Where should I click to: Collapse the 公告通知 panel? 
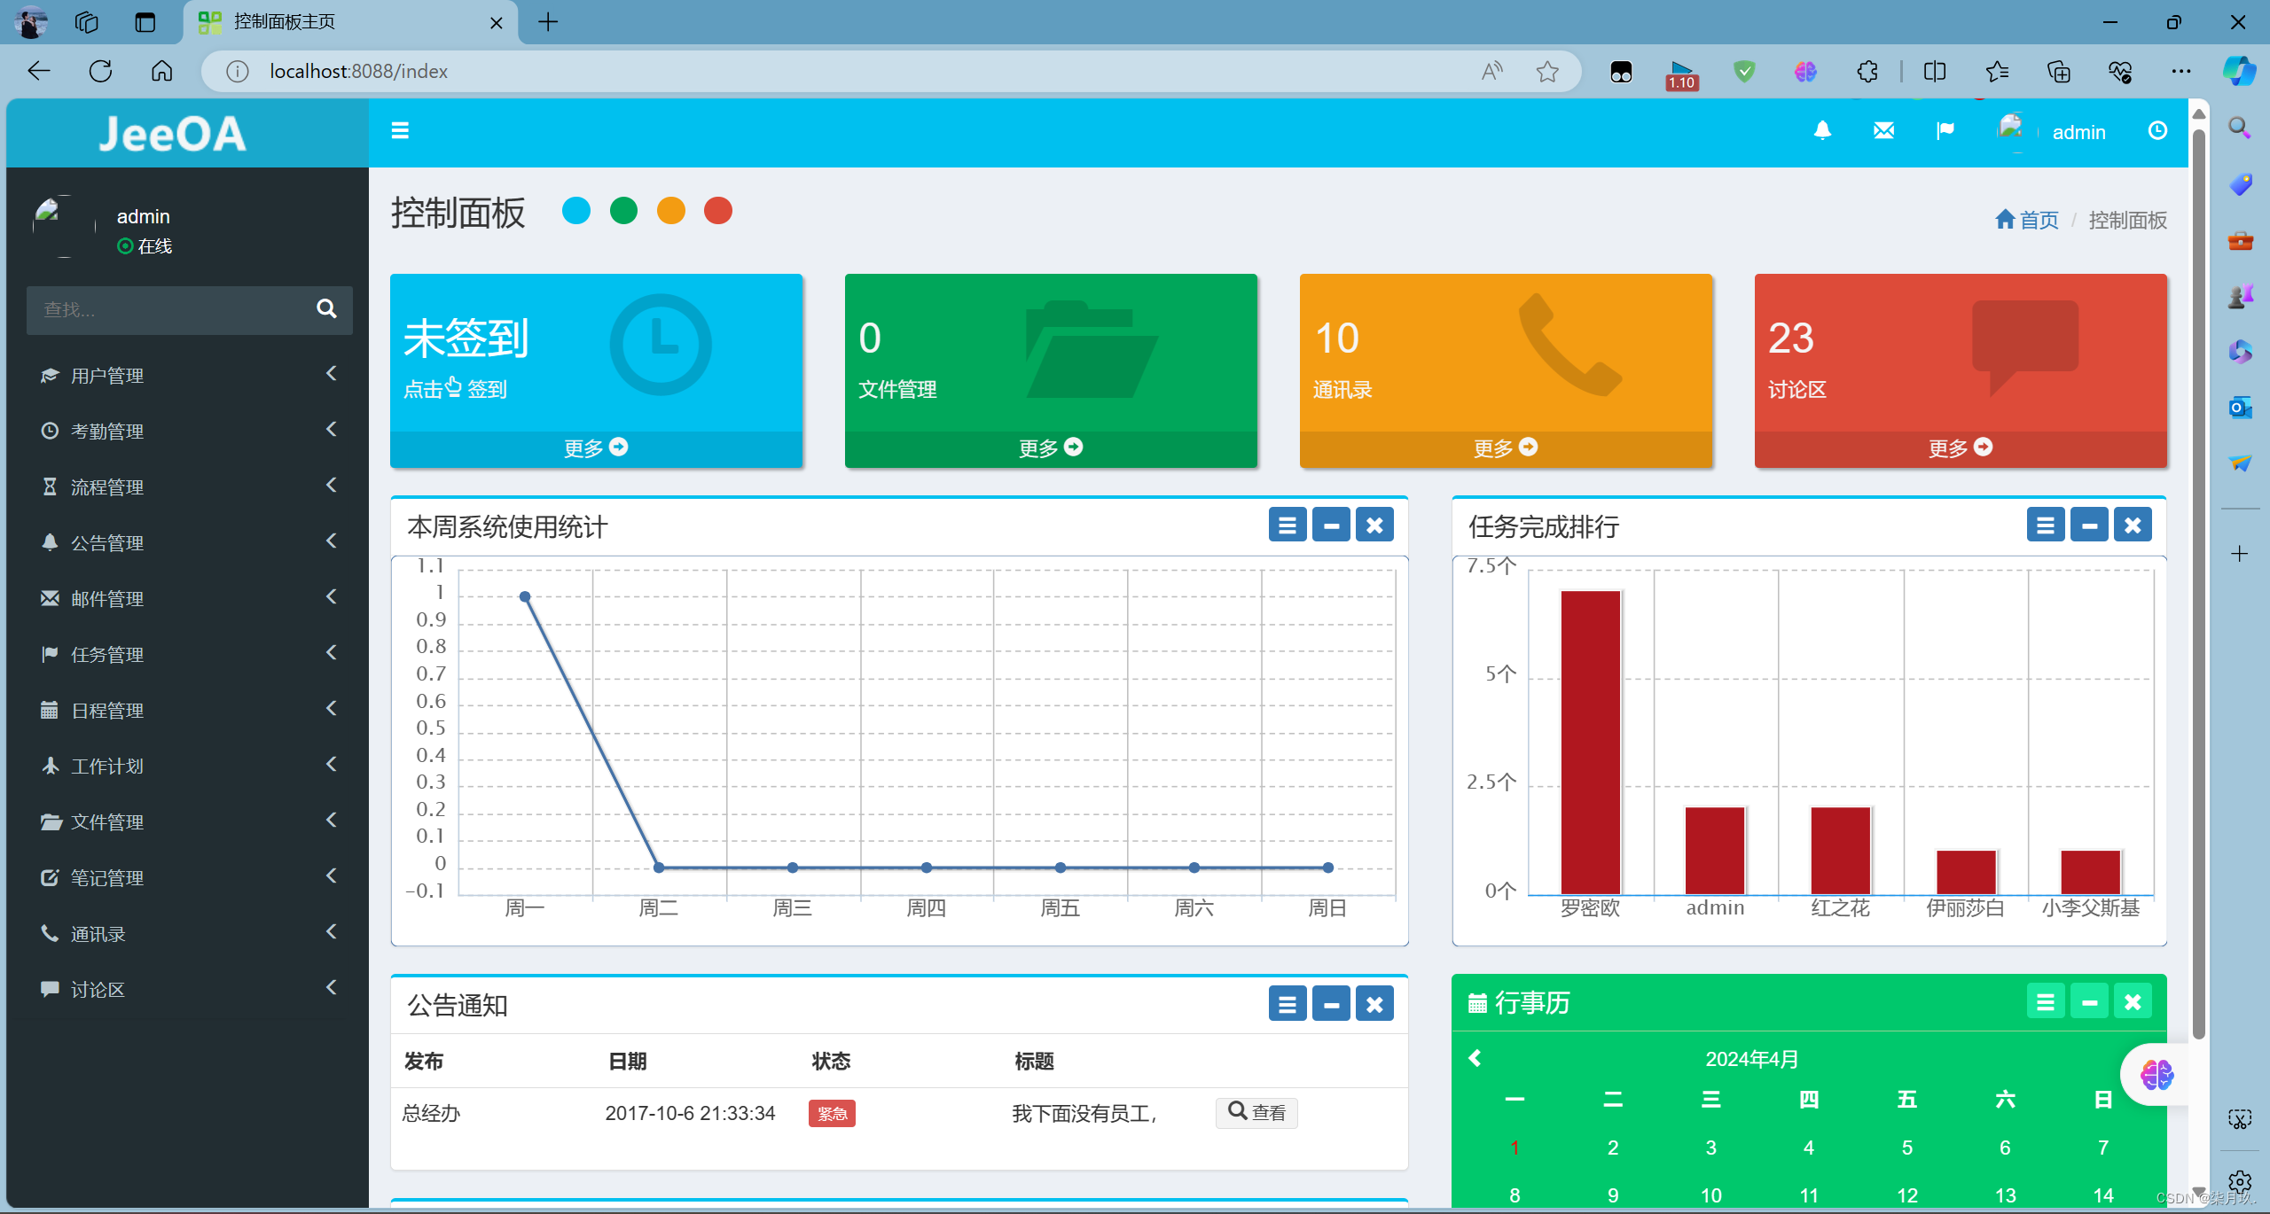point(1331,1003)
